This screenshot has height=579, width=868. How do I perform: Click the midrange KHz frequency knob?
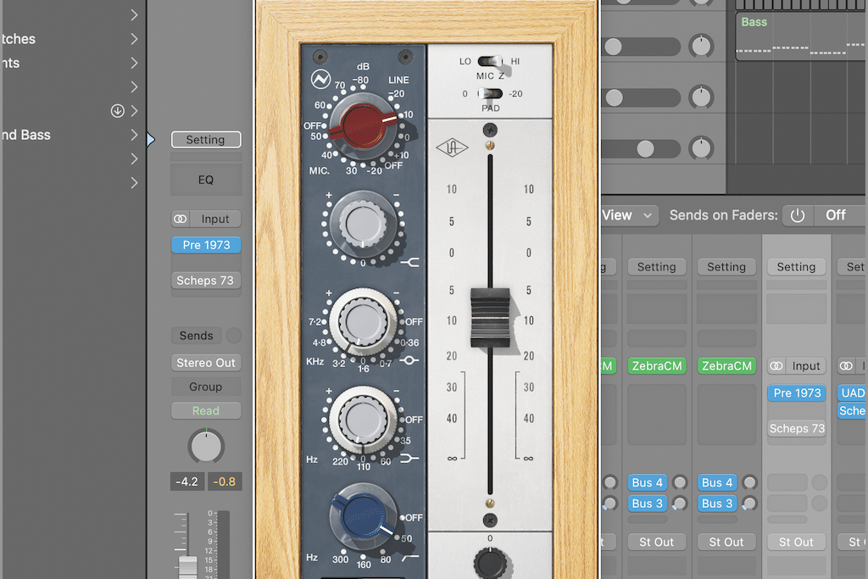pyautogui.click(x=363, y=321)
